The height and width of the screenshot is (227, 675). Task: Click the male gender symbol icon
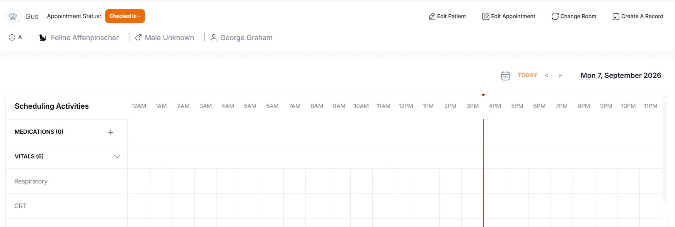(138, 37)
